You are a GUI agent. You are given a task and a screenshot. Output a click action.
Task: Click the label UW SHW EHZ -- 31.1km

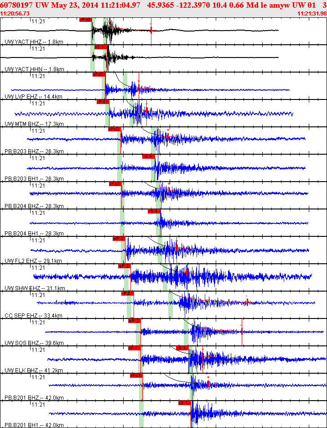coord(35,288)
